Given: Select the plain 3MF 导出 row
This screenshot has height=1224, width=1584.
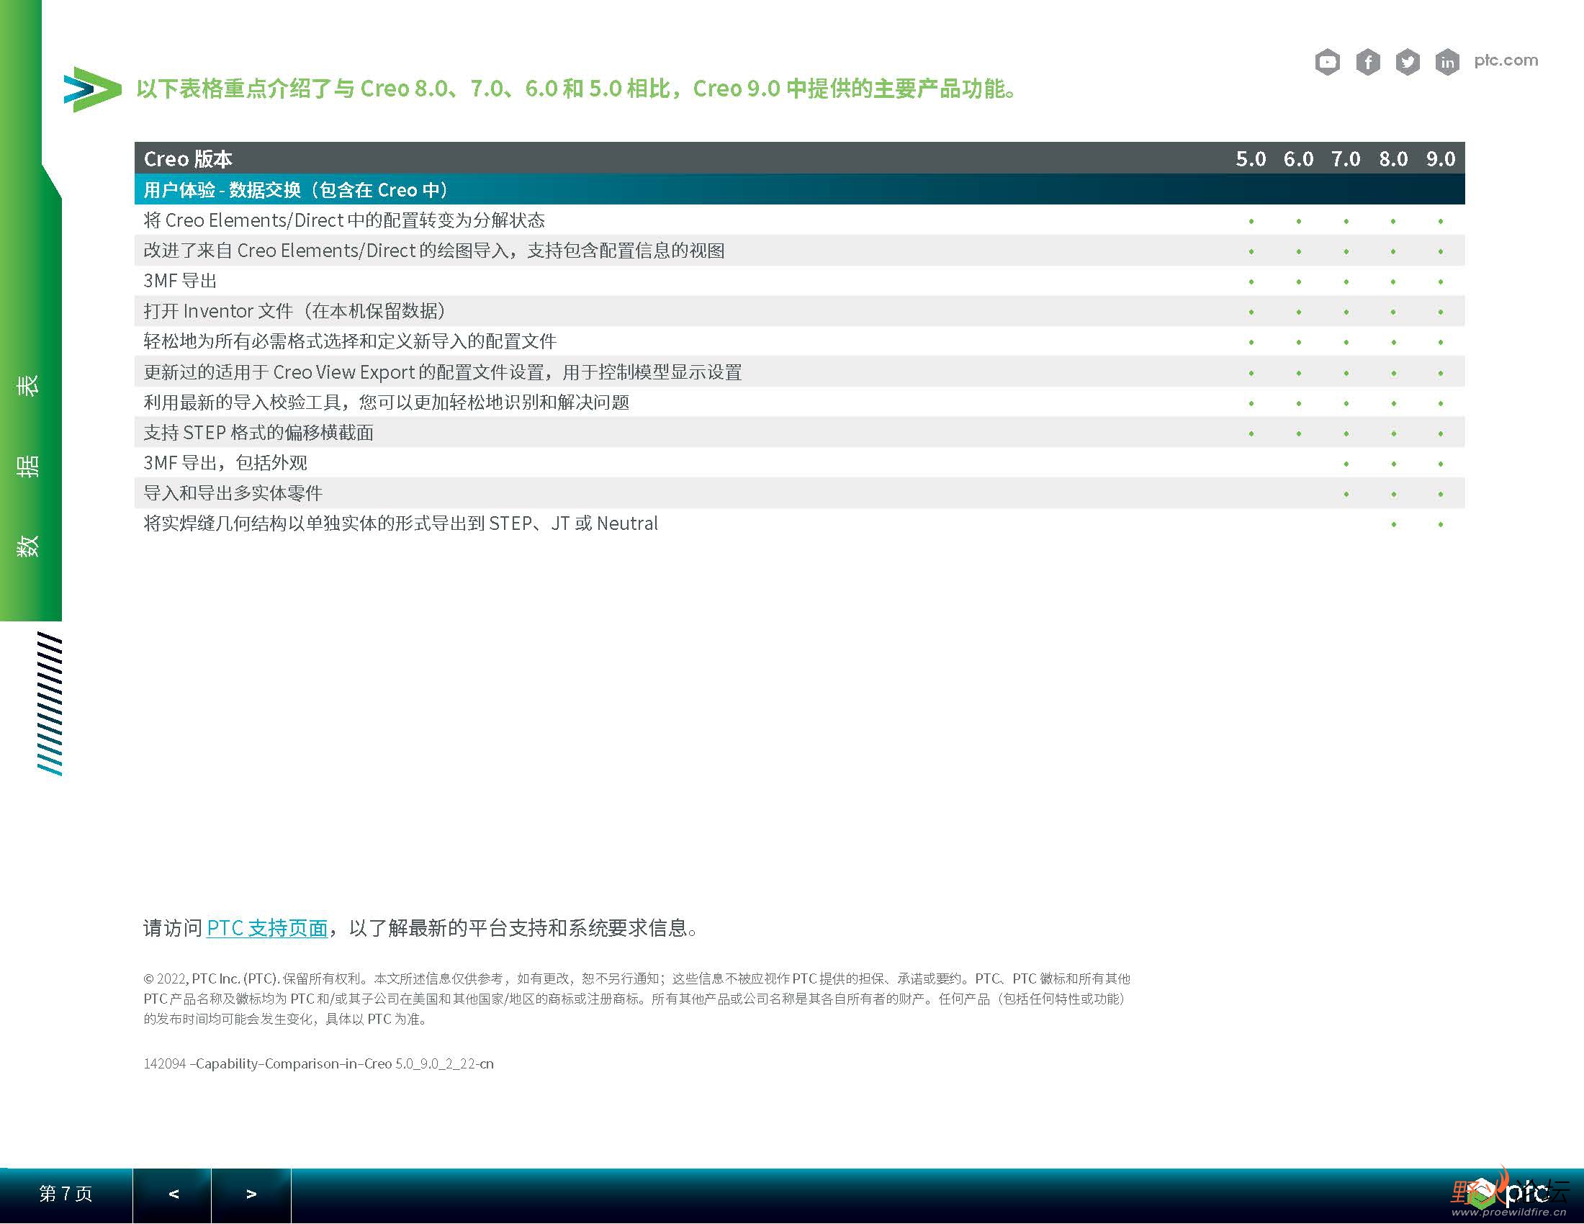Looking at the screenshot, I should 799,282.
